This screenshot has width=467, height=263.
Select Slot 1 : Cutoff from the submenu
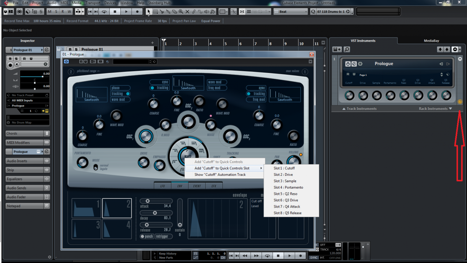[291, 168]
